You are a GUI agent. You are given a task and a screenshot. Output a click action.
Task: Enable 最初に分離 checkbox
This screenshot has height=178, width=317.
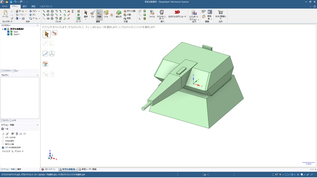pos(3,144)
